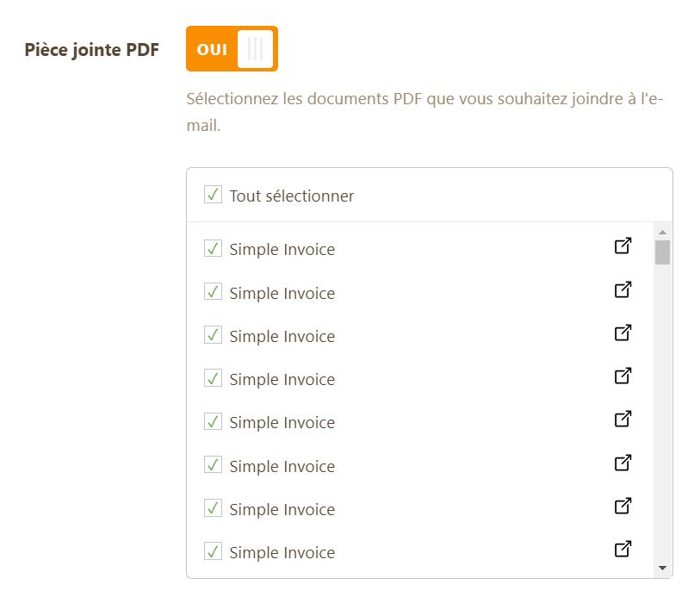
Task: Untick the third Simple Invoice checkbox
Action: pyautogui.click(x=213, y=334)
